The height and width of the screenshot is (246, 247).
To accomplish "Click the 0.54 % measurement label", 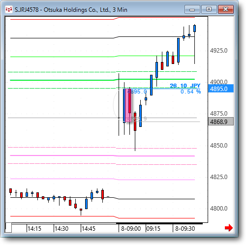I will pos(190,92).
